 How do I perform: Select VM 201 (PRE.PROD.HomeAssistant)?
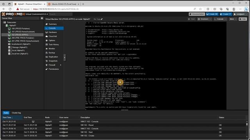coord(25,41)
